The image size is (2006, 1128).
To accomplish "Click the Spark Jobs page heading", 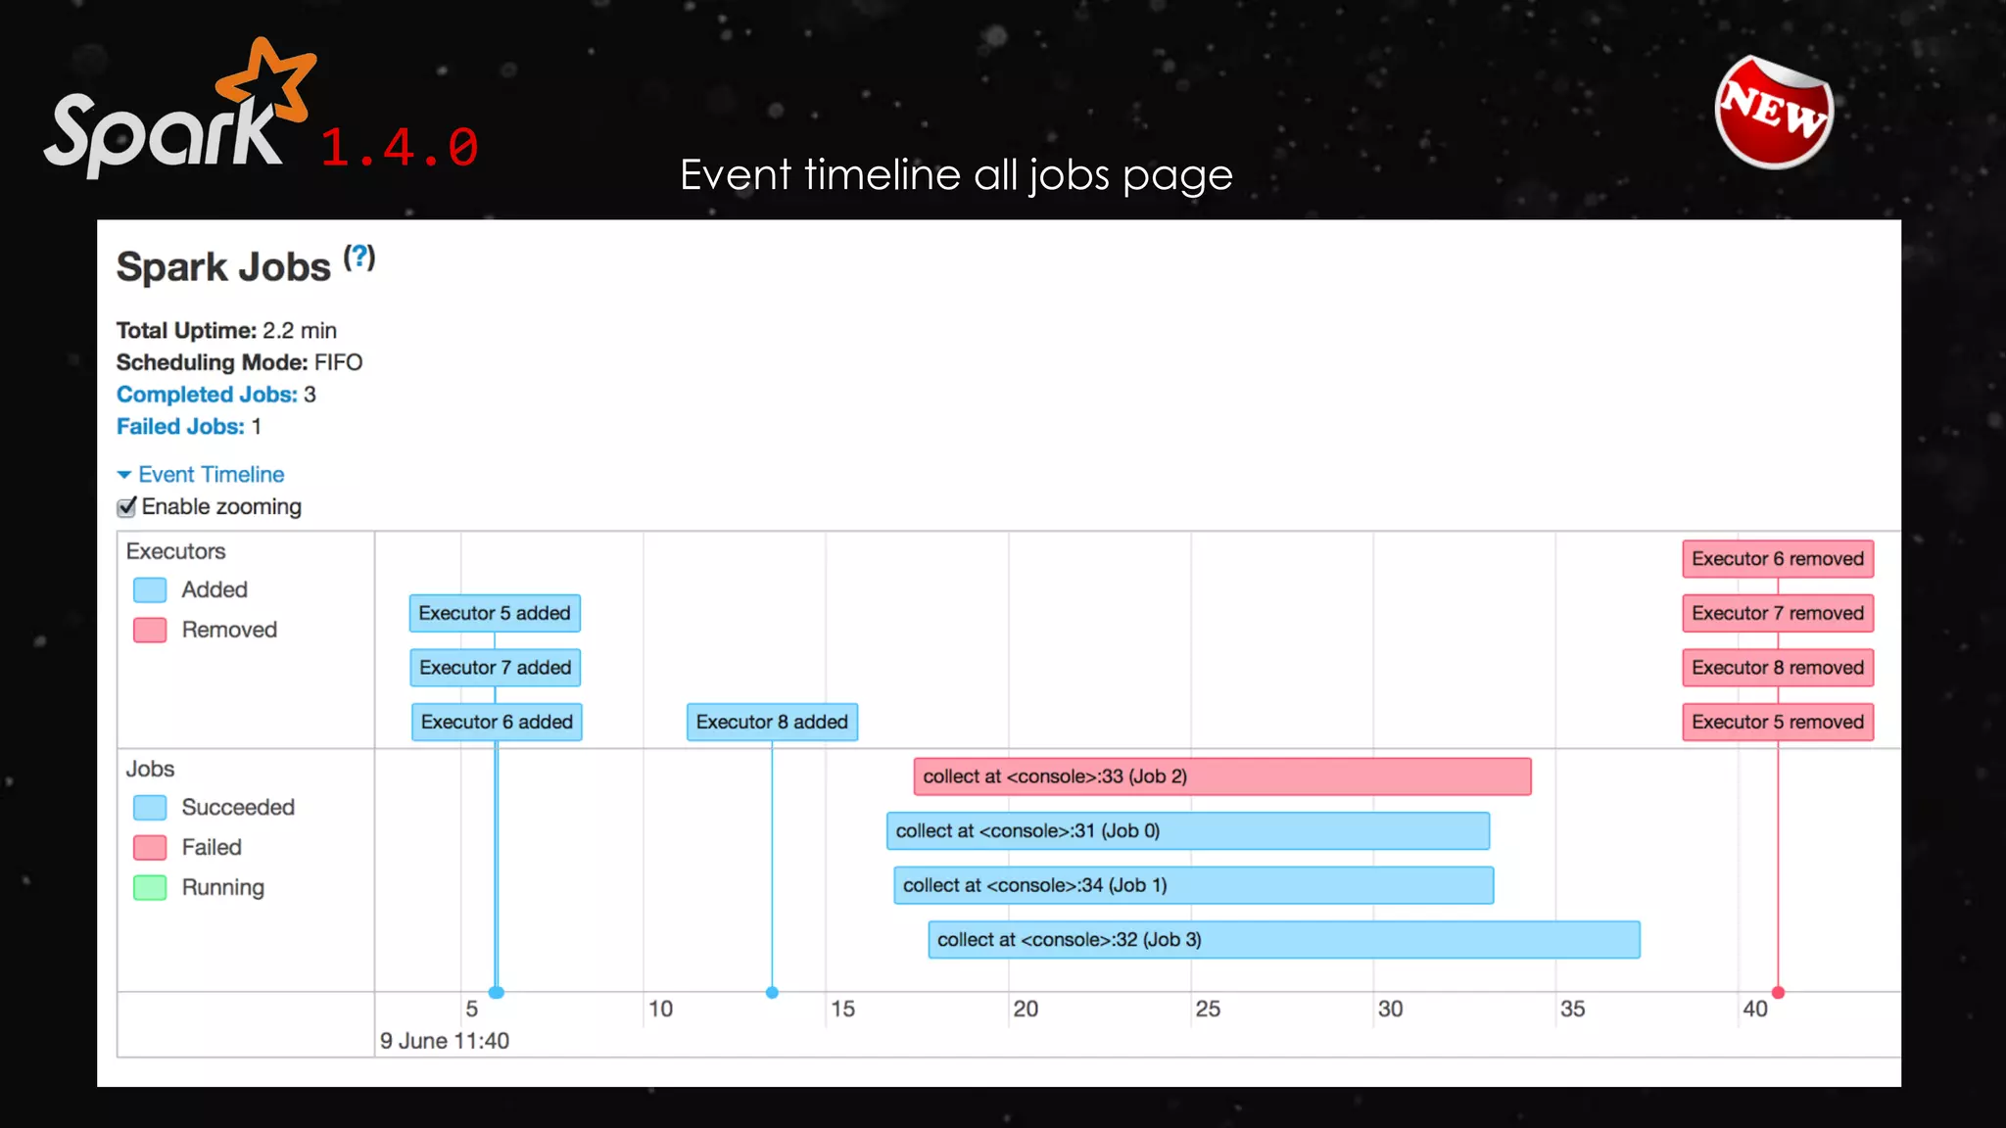I will pyautogui.click(x=223, y=267).
